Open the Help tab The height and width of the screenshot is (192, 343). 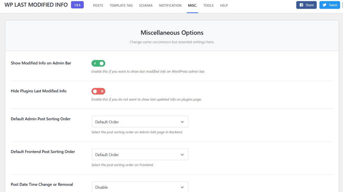(x=224, y=6)
